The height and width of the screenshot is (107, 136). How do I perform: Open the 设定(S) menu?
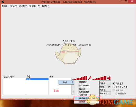tap(14, 6)
